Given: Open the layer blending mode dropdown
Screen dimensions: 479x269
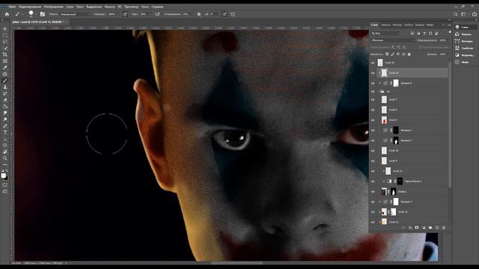Looking at the screenshot, I should tap(393, 40).
